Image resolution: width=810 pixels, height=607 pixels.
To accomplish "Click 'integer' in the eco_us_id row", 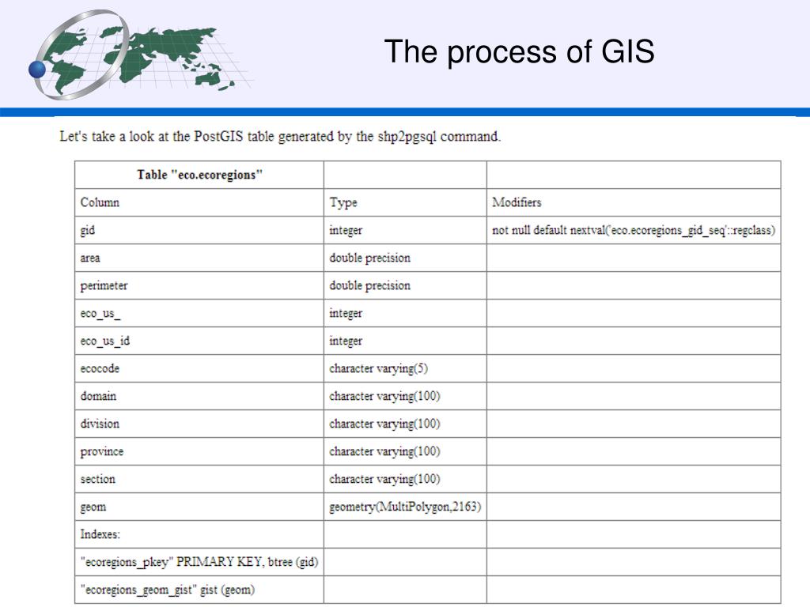I will click(x=405, y=341).
